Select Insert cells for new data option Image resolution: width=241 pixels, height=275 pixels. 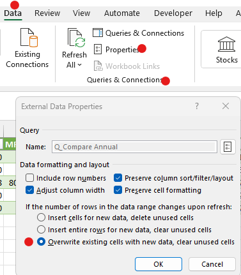coord(41,218)
